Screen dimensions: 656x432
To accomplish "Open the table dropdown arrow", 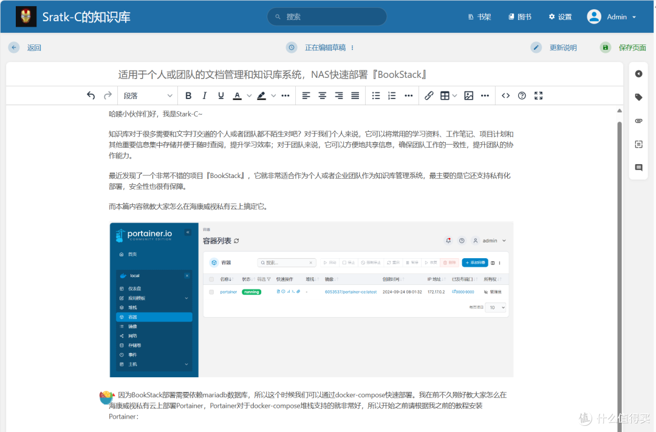I will [455, 95].
